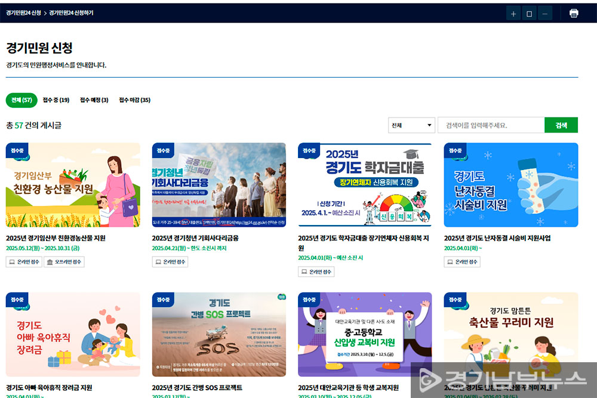Image resolution: width=597 pixels, height=398 pixels.
Task: Click 온라인 접수 under 난자동결 시술비 지원사업
Action: [462, 261]
